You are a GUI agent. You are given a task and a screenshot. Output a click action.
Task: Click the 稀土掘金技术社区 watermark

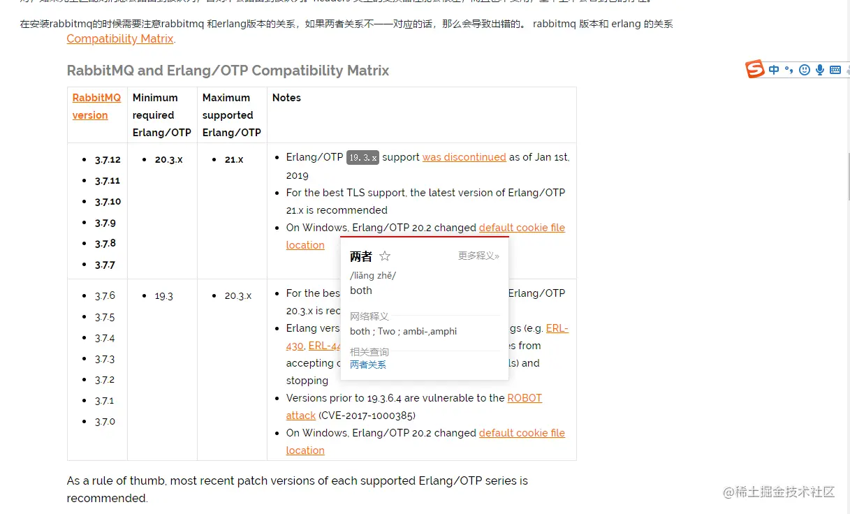point(779,492)
